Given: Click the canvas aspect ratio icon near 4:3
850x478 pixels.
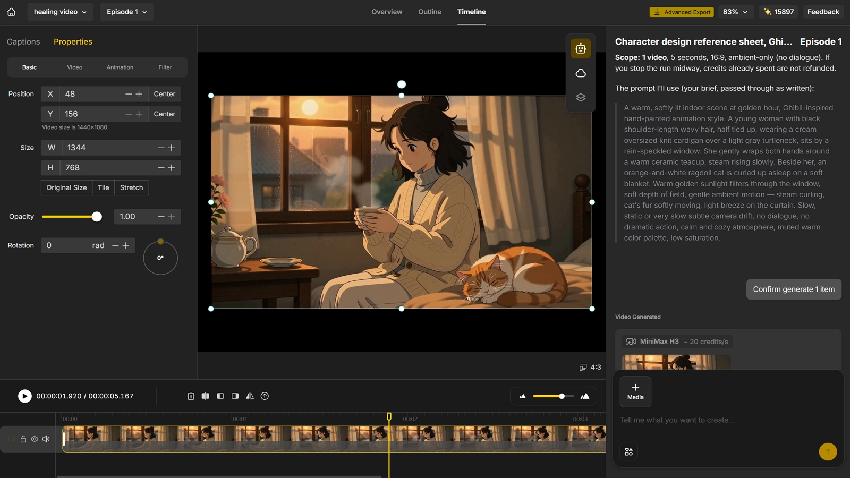Looking at the screenshot, I should [x=583, y=367].
